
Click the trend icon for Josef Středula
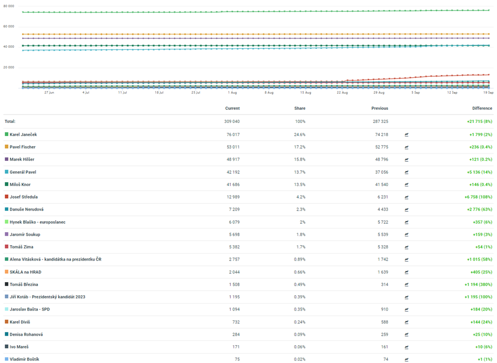pyautogui.click(x=407, y=197)
